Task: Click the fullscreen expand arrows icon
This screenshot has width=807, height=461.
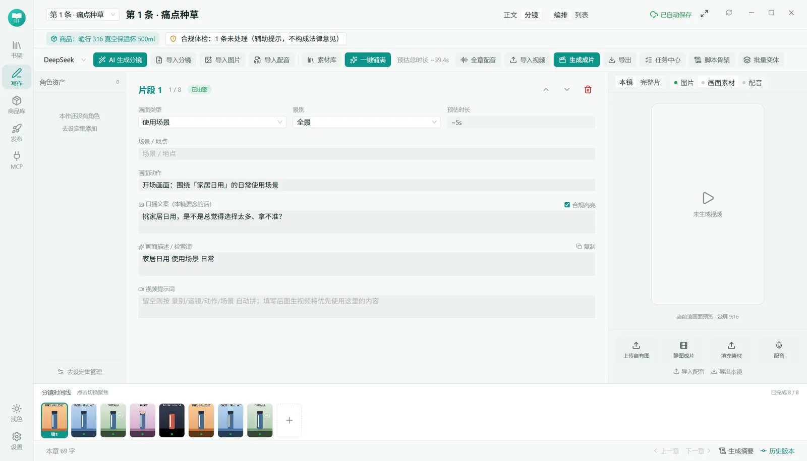Action: tap(704, 14)
